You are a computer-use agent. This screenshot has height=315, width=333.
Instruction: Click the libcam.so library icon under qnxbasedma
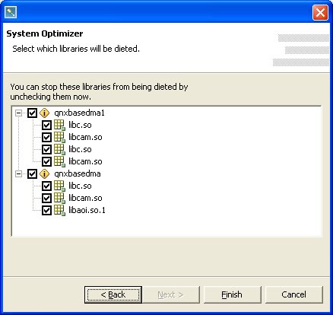tap(59, 198)
